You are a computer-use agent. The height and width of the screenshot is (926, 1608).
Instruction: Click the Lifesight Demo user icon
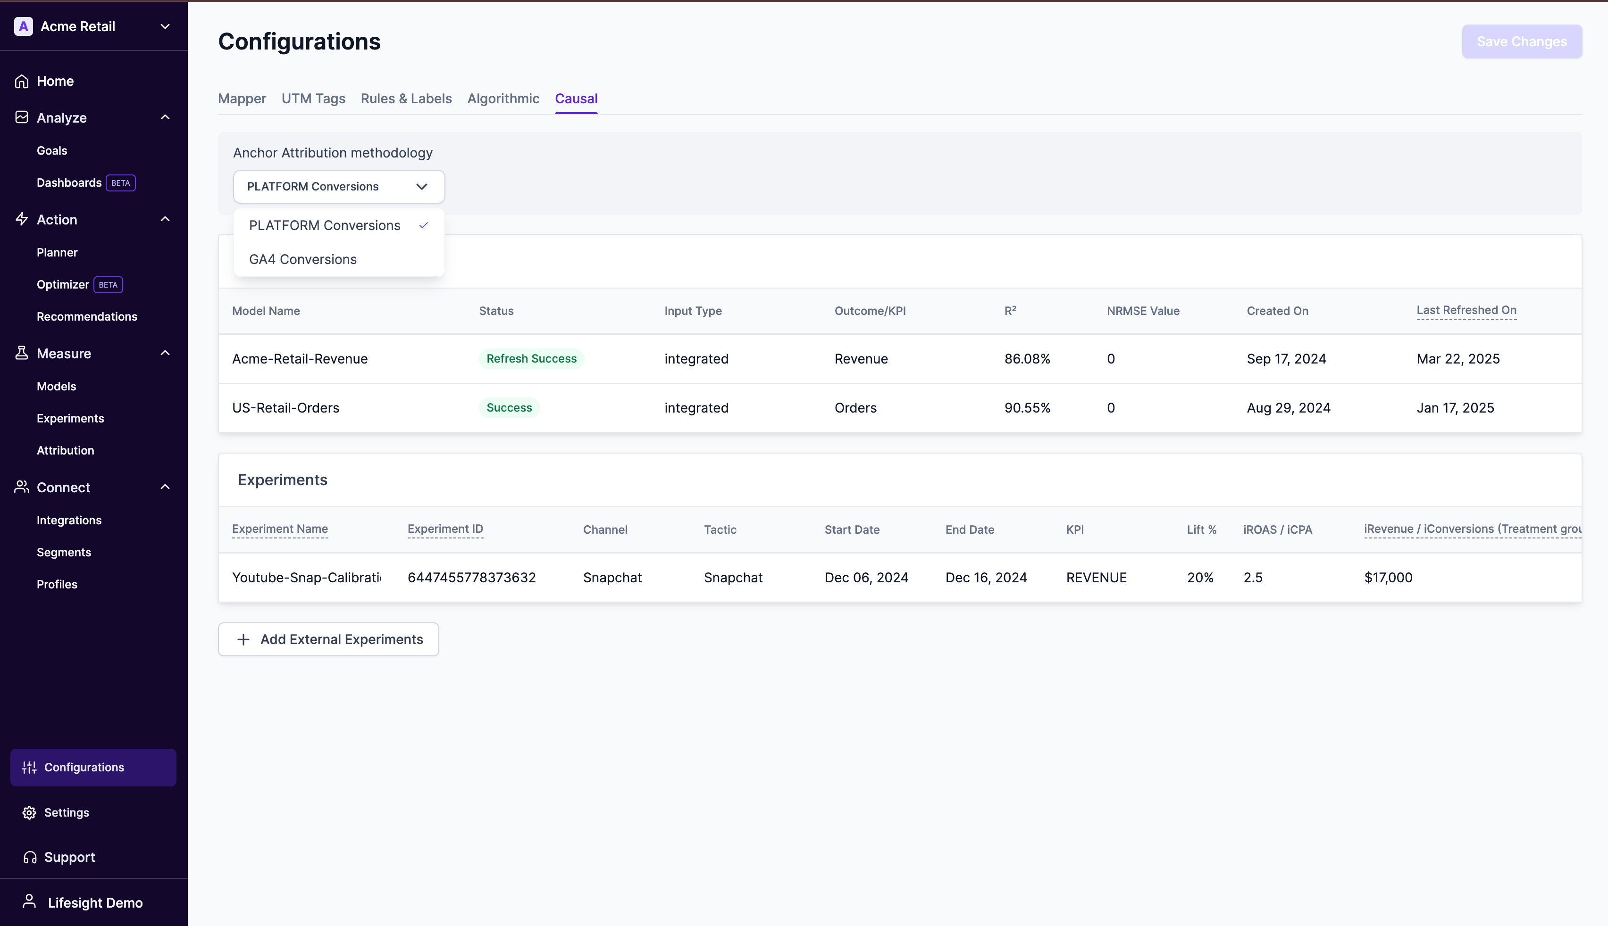point(29,902)
